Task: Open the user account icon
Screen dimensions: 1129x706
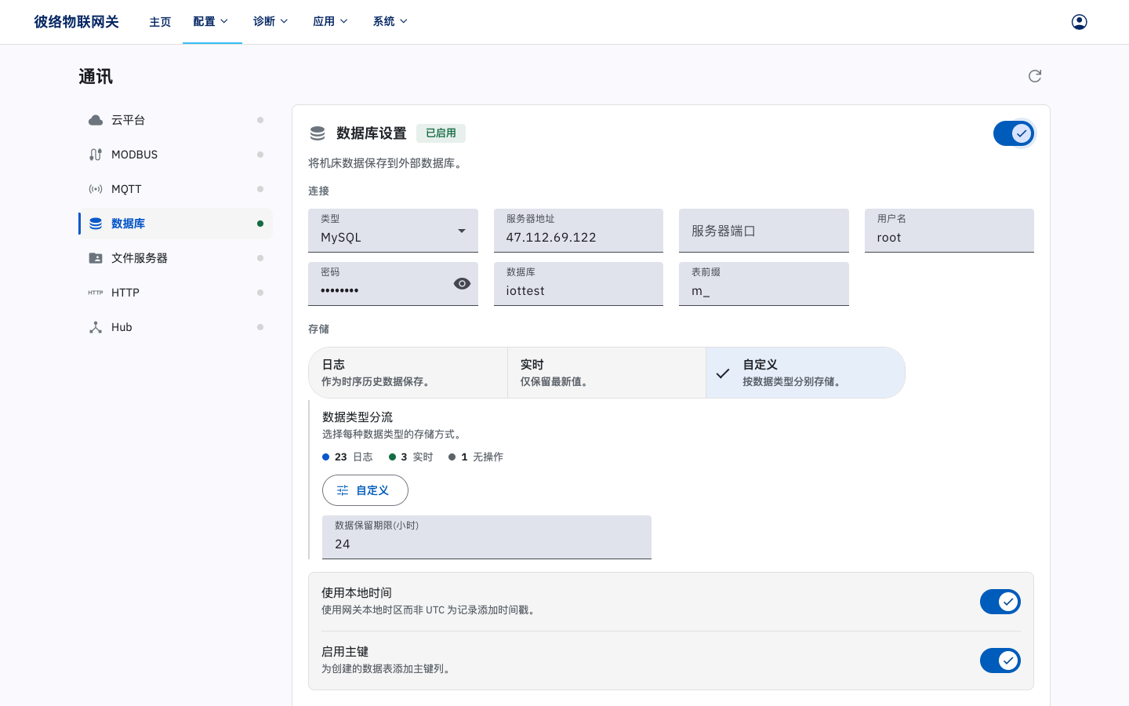Action: [1079, 22]
